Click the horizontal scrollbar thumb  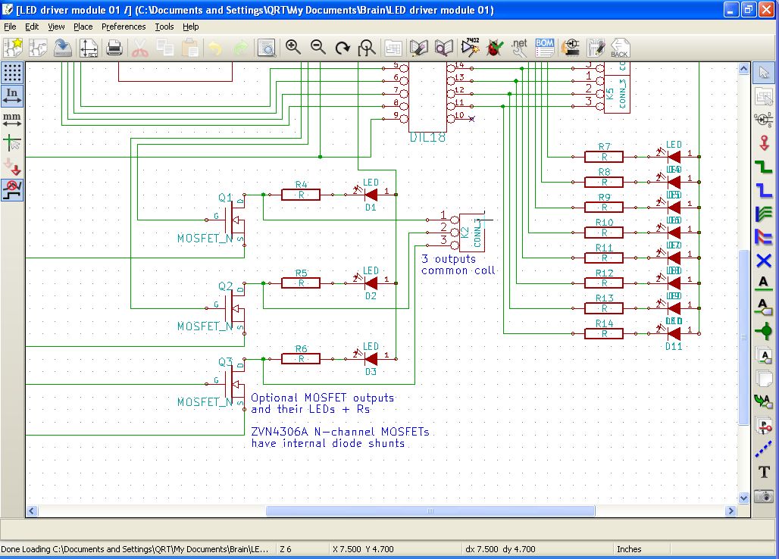(430, 511)
